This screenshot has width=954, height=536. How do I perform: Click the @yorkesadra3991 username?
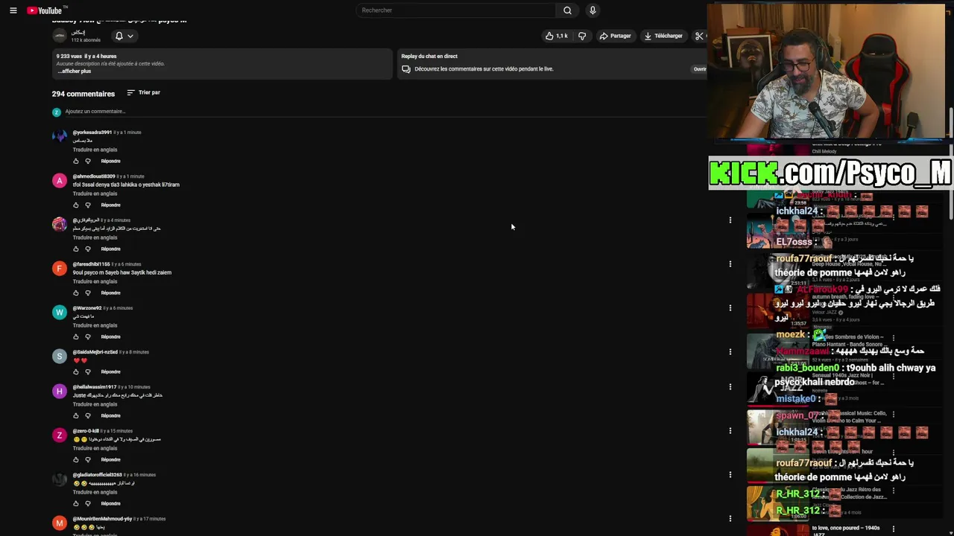92,133
